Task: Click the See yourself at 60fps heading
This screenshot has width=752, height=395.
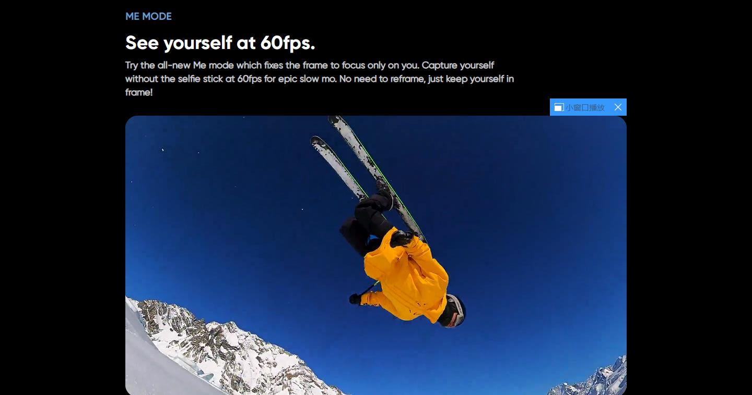Action: tap(220, 43)
